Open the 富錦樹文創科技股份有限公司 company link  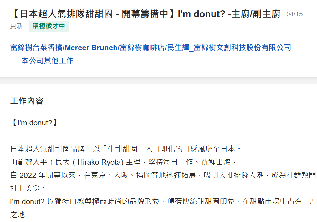click(151, 48)
